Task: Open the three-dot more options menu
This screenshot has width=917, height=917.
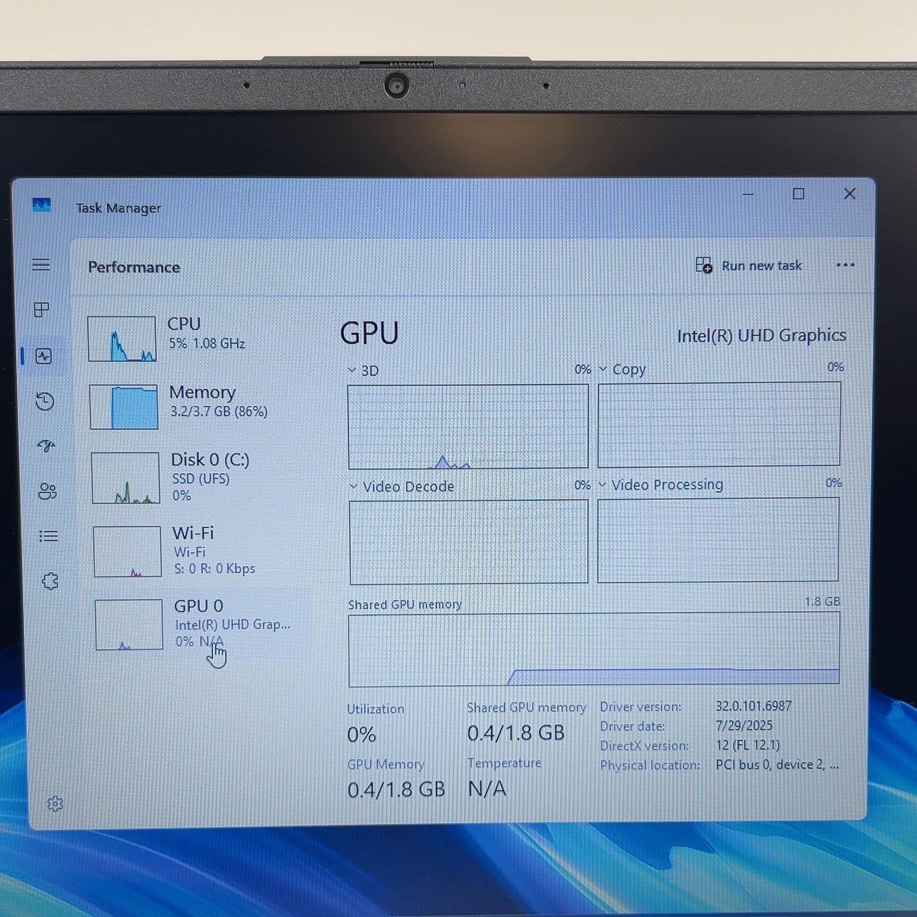Action: [845, 265]
